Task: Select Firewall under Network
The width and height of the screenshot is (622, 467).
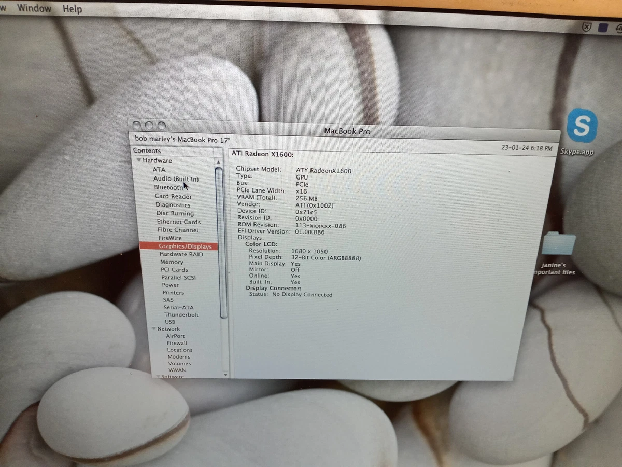Action: pos(177,343)
